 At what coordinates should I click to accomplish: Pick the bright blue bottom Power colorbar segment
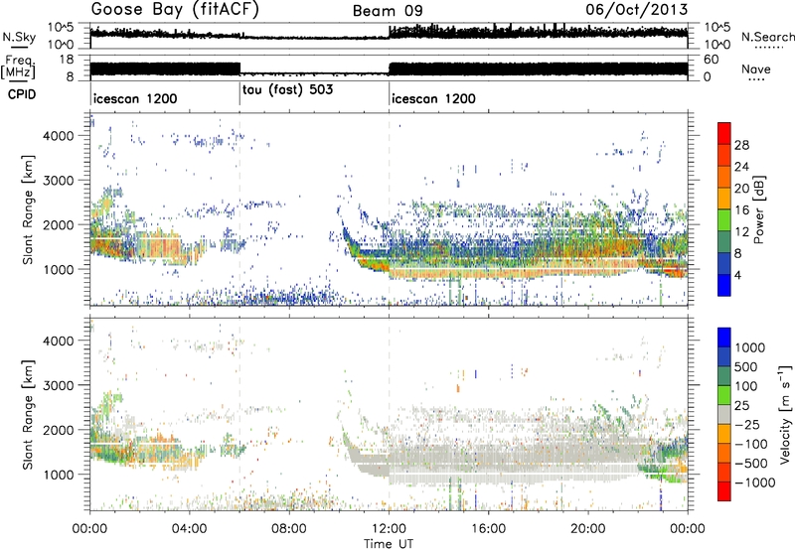(x=724, y=285)
